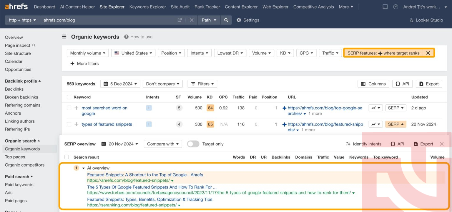Open API button in keywords toolbar
Image resolution: width=452 pixels, height=212 pixels.
(x=403, y=84)
